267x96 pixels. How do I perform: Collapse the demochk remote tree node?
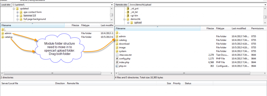pos(124,19)
